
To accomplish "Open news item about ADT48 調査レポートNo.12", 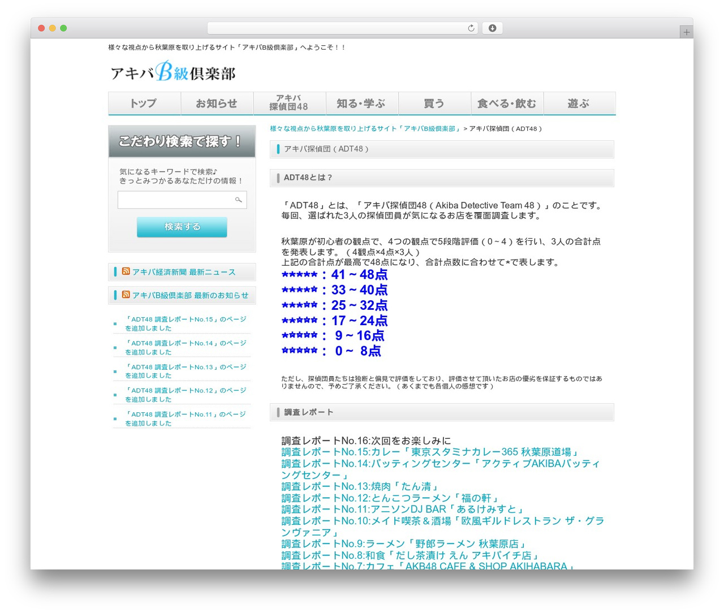I will [x=186, y=395].
